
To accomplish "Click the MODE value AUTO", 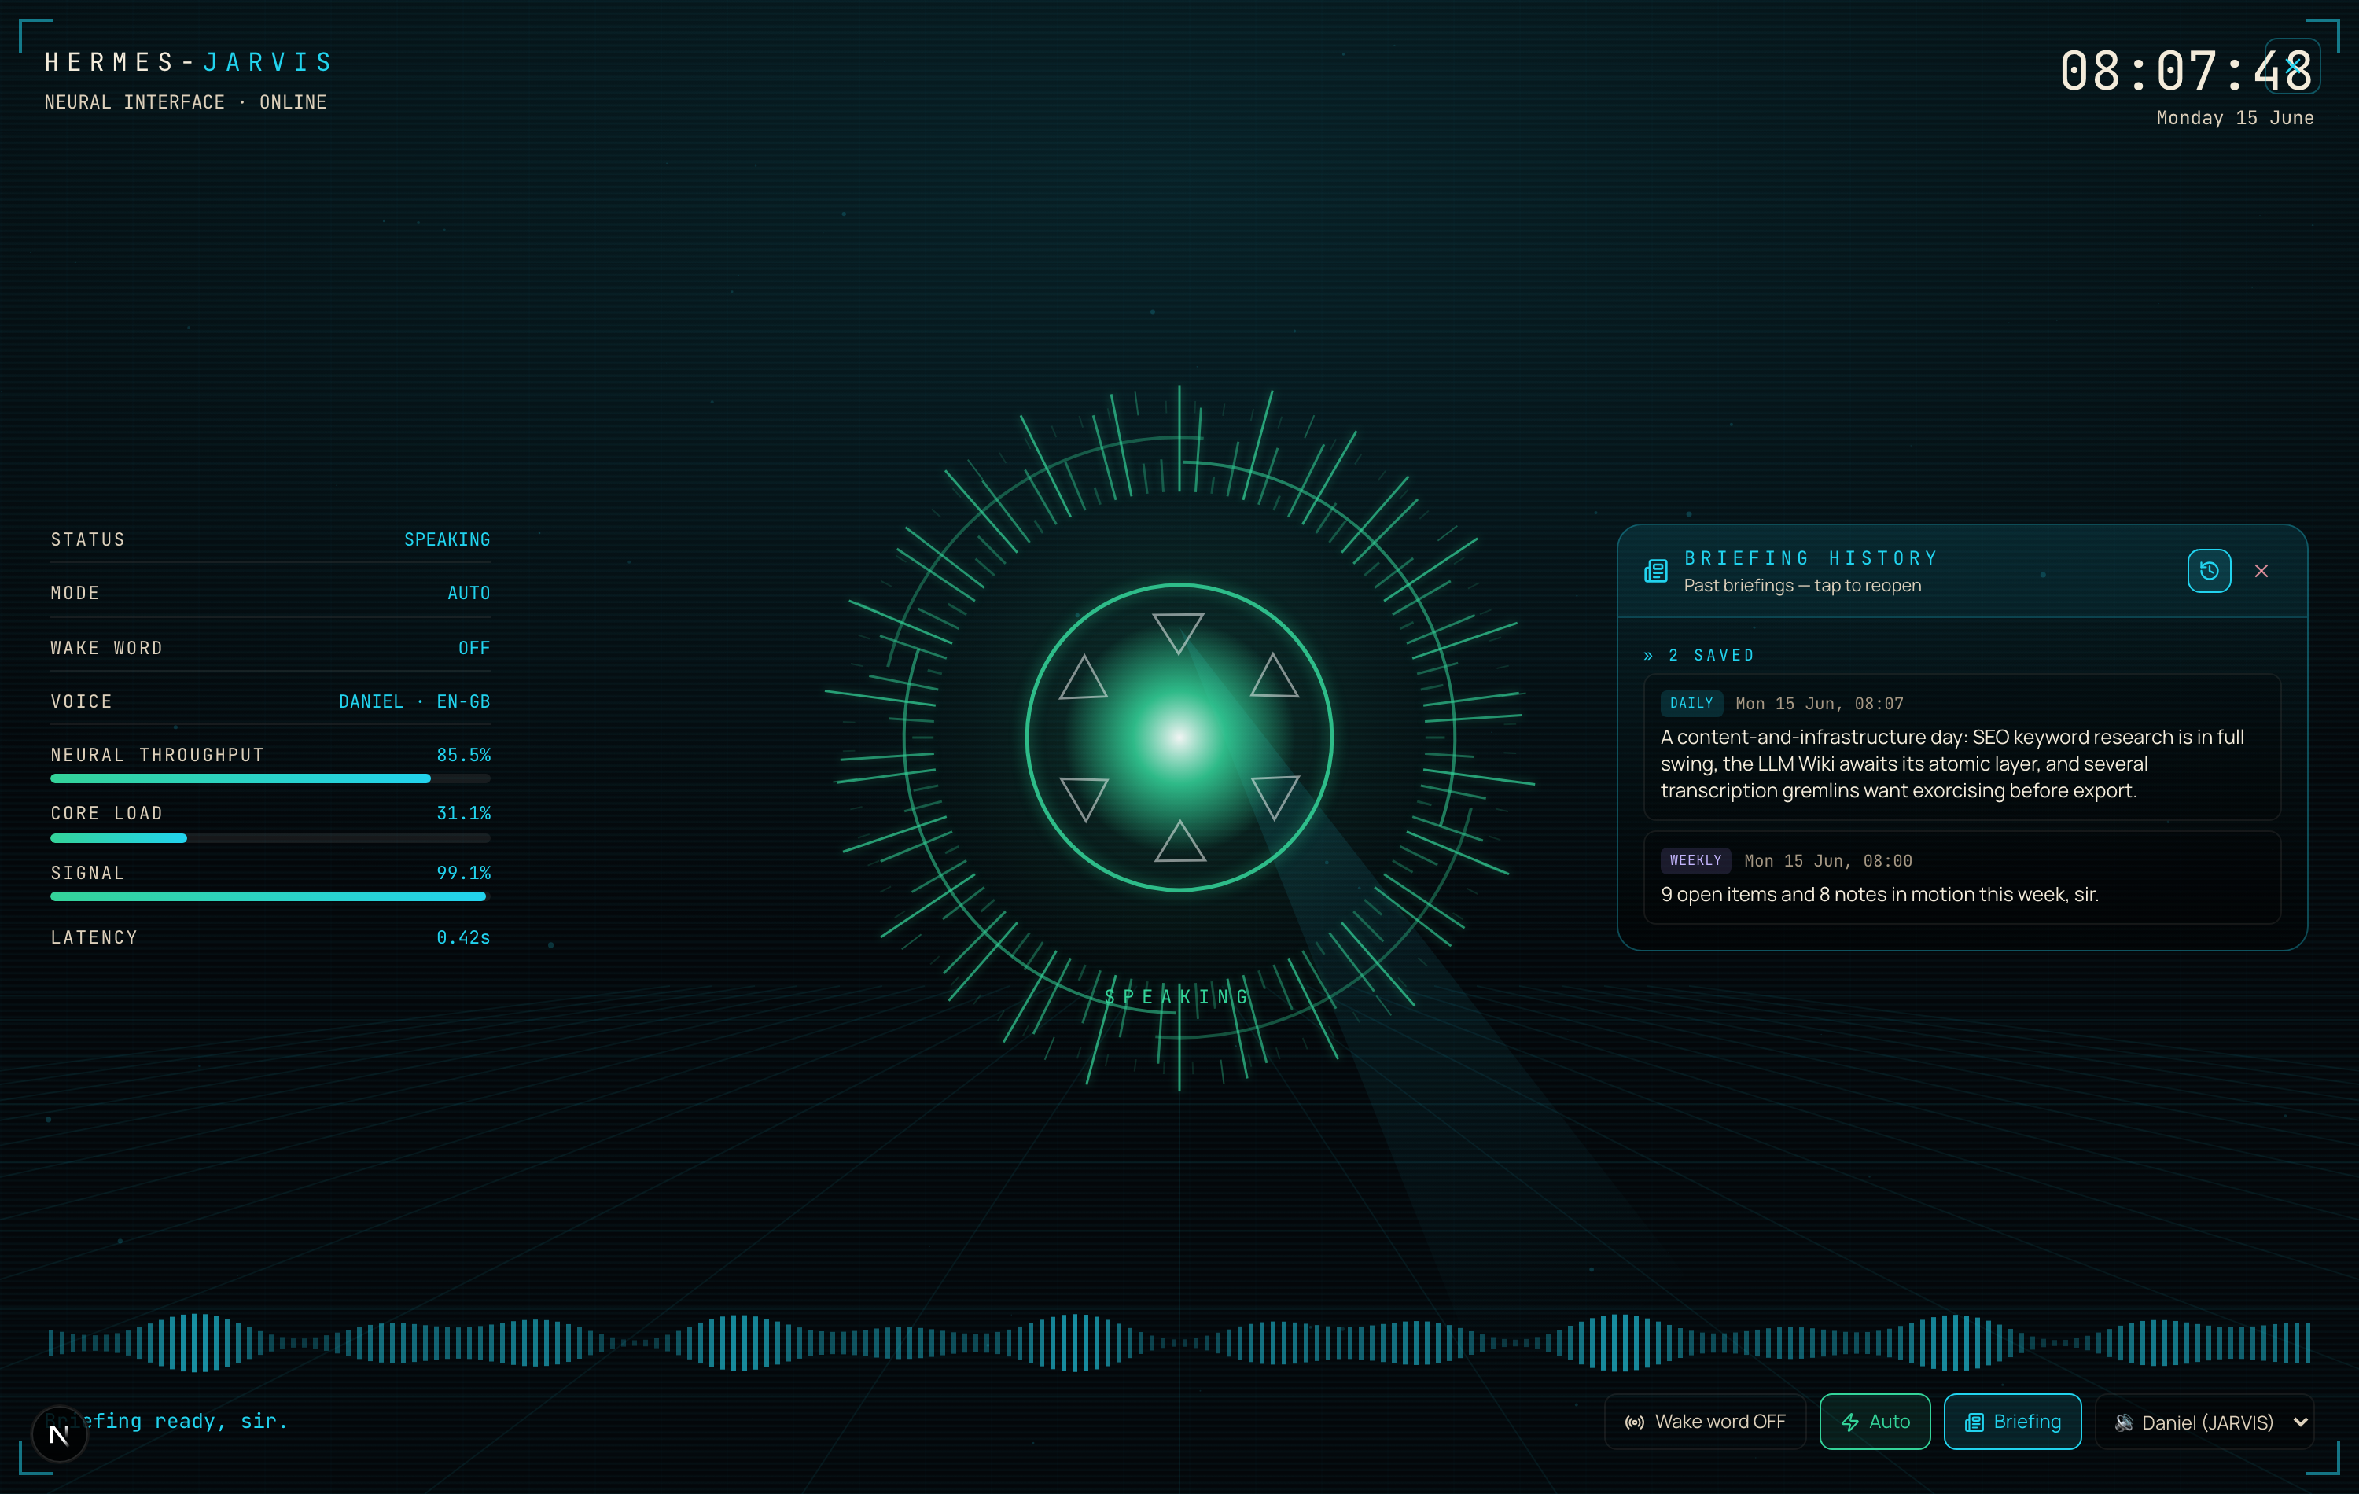I will (x=469, y=594).
